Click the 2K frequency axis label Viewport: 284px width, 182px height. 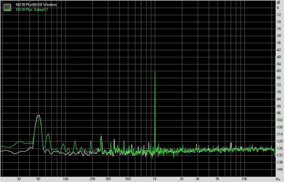click(x=182, y=180)
